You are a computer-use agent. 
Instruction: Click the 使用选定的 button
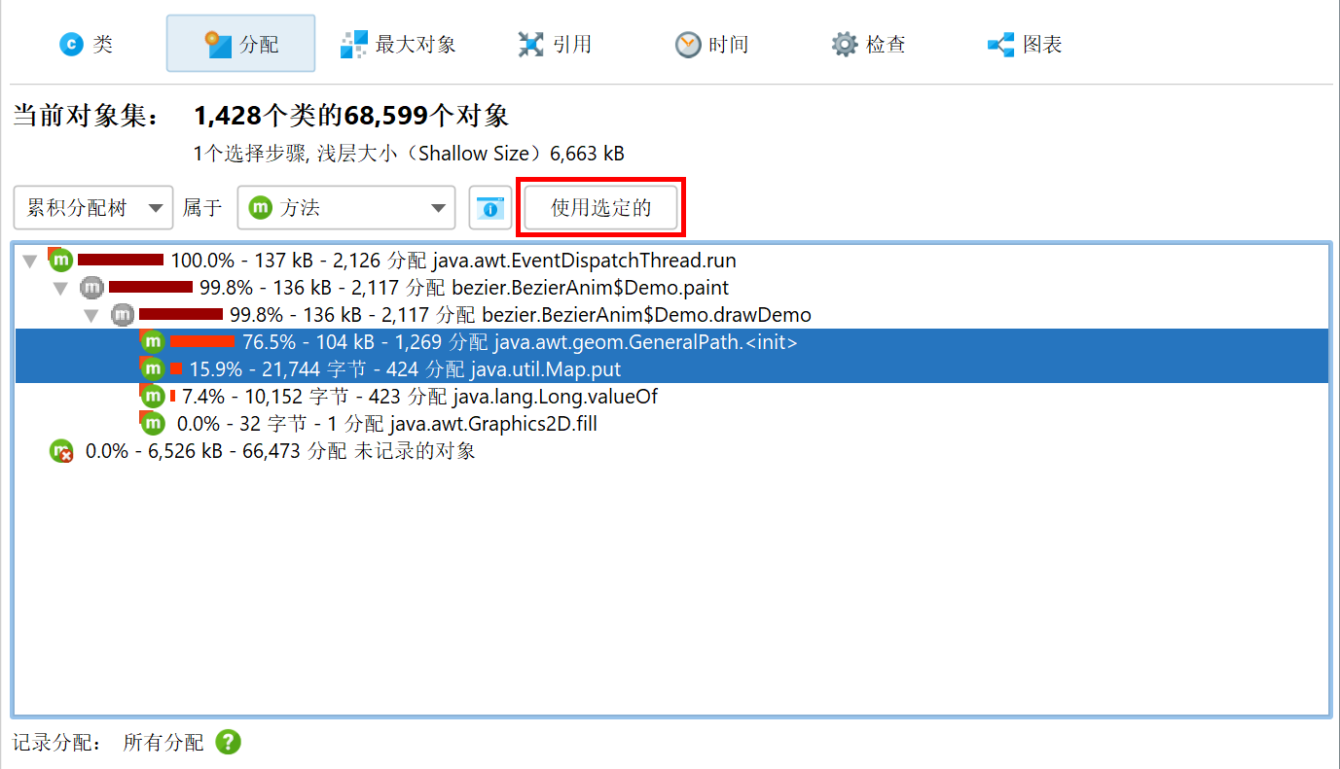pyautogui.click(x=600, y=207)
